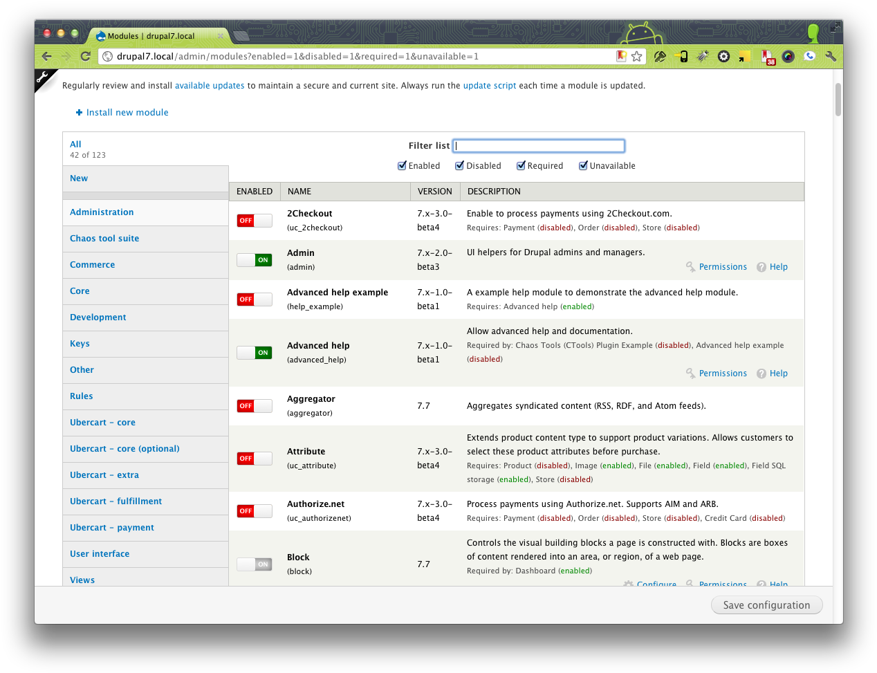Turn on the Attribute module switch
This screenshot has width=877, height=673.
[x=254, y=459]
